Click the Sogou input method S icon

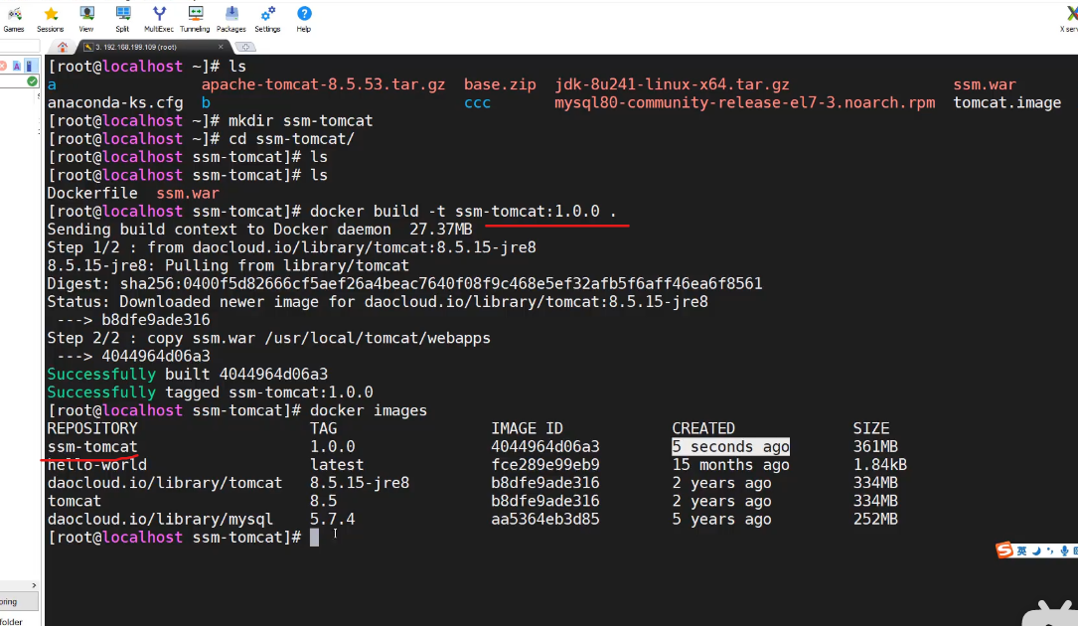tap(1004, 550)
